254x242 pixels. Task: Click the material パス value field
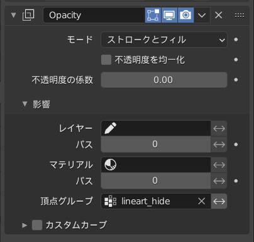click(156, 180)
